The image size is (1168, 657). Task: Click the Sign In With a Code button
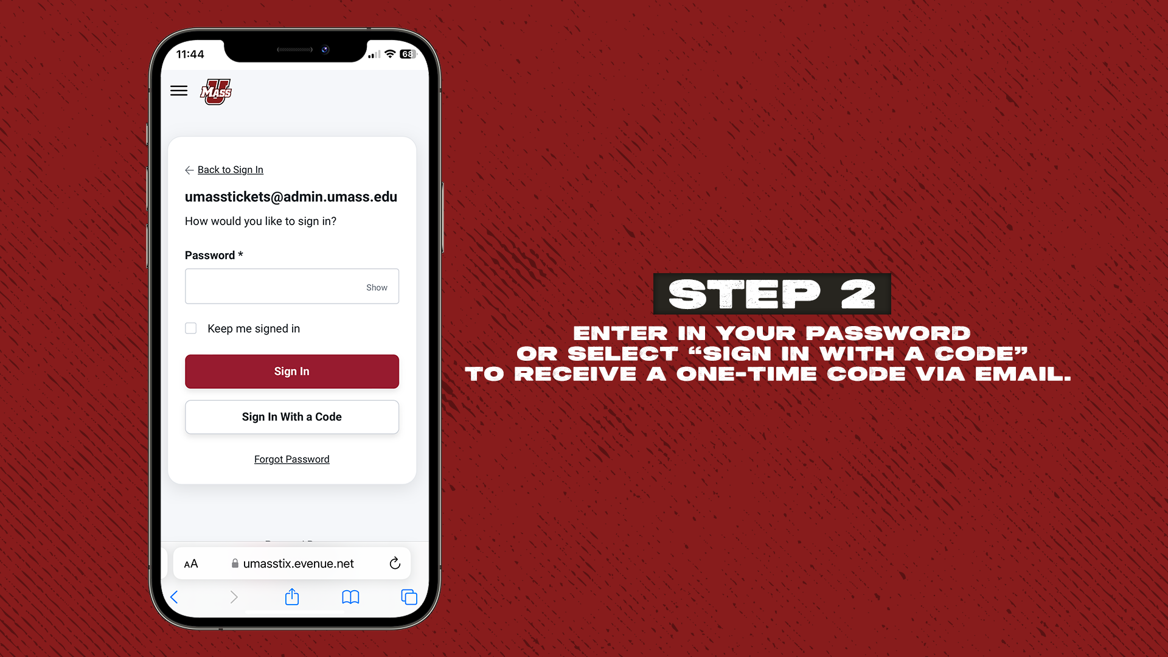point(291,416)
